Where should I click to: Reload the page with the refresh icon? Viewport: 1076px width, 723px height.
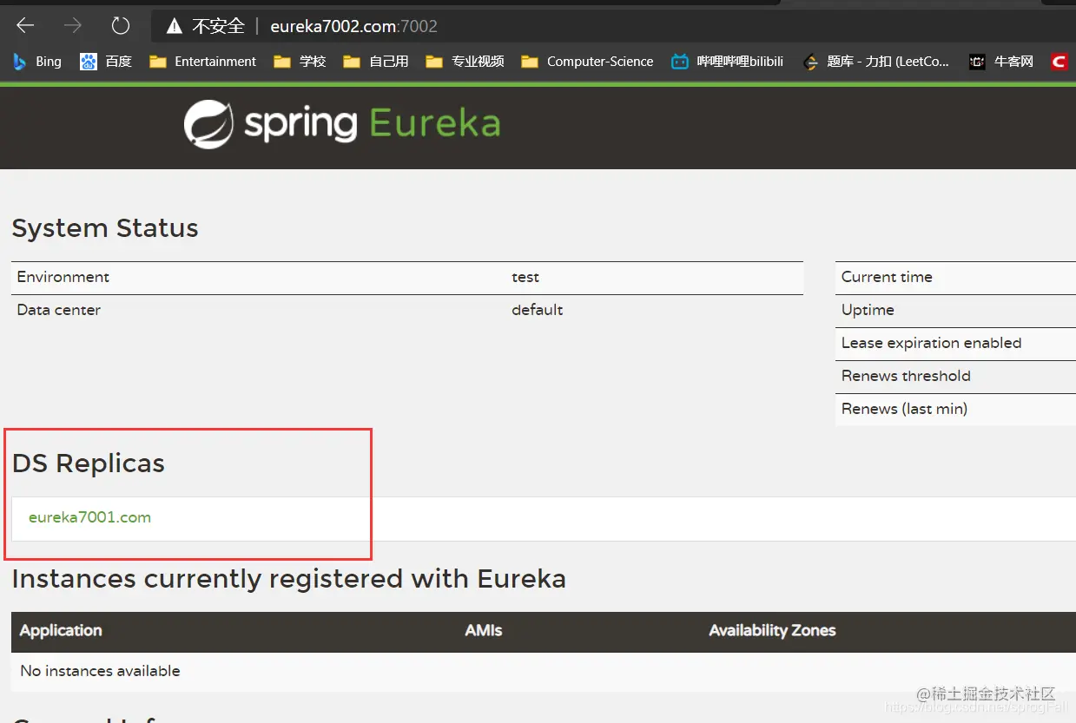pos(121,26)
